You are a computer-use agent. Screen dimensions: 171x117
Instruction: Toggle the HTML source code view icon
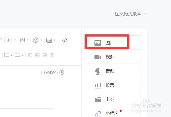click(x=65, y=40)
